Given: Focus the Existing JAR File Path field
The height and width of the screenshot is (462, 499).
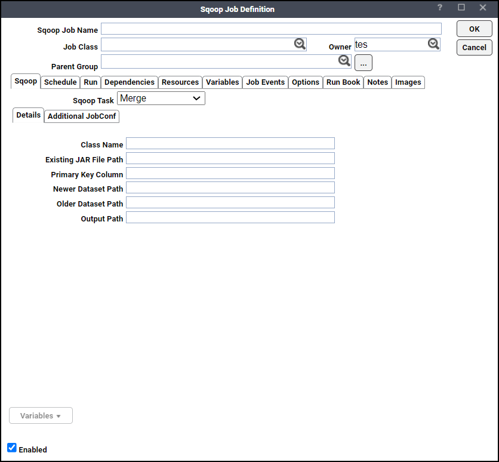Looking at the screenshot, I should (230, 158).
